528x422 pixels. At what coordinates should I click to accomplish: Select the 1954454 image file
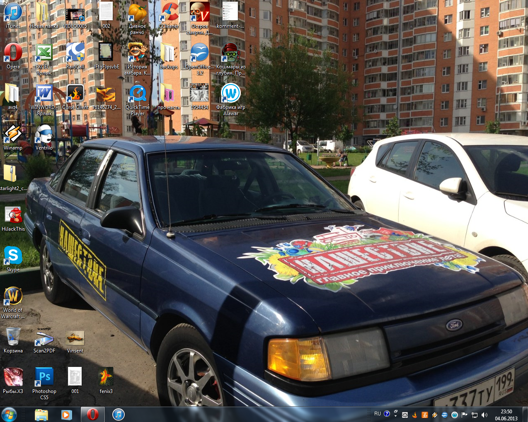[199, 97]
